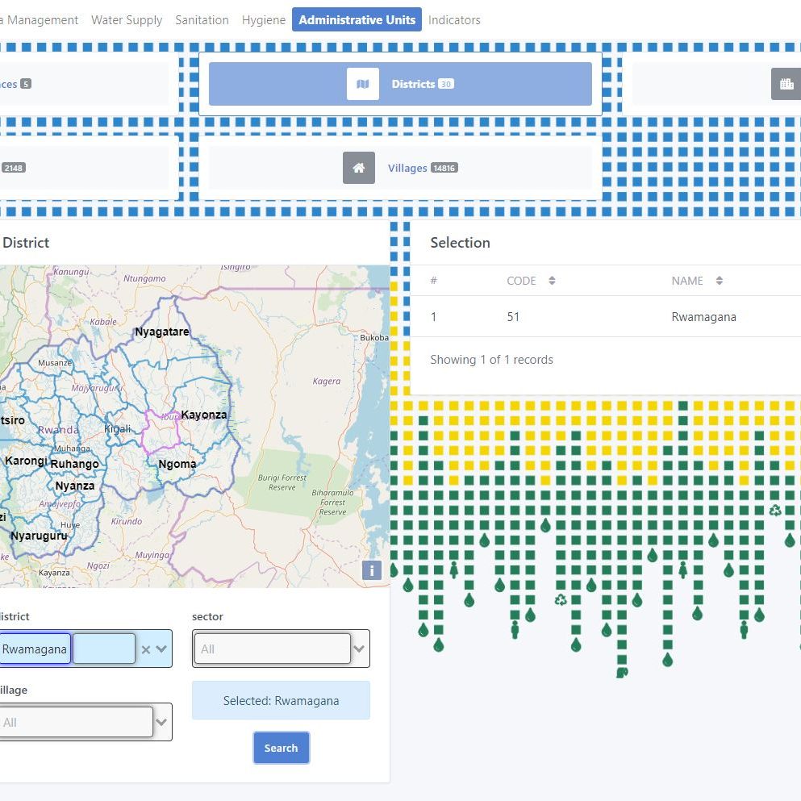Click the empty input box beside Rwamagana tag
The width and height of the screenshot is (801, 801).
104,649
